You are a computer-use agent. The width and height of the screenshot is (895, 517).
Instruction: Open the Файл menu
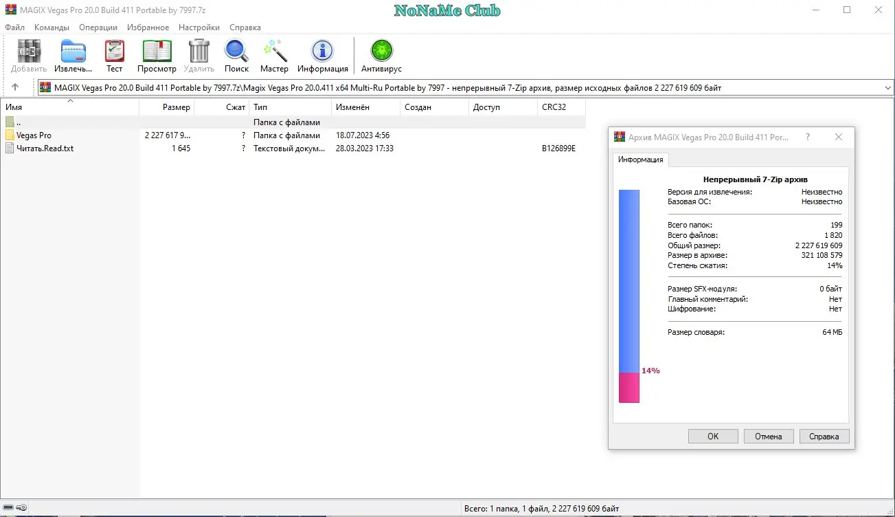[14, 27]
